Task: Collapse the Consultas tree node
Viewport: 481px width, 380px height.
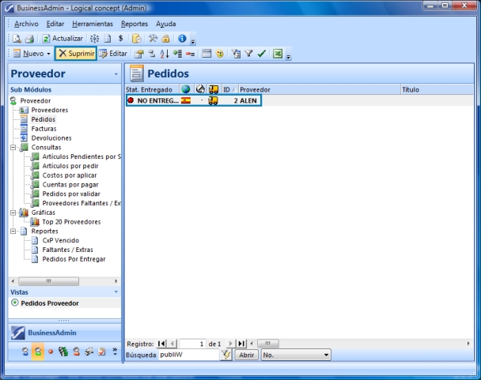Action: pos(13,147)
